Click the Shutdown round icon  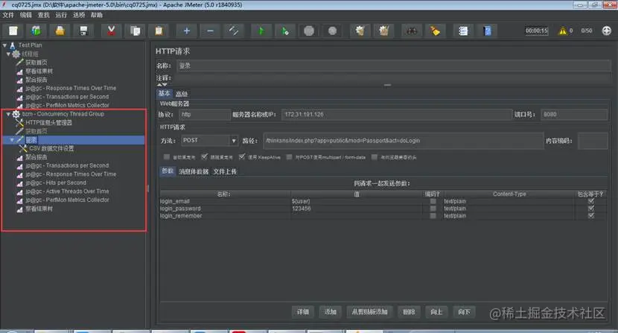(x=333, y=31)
